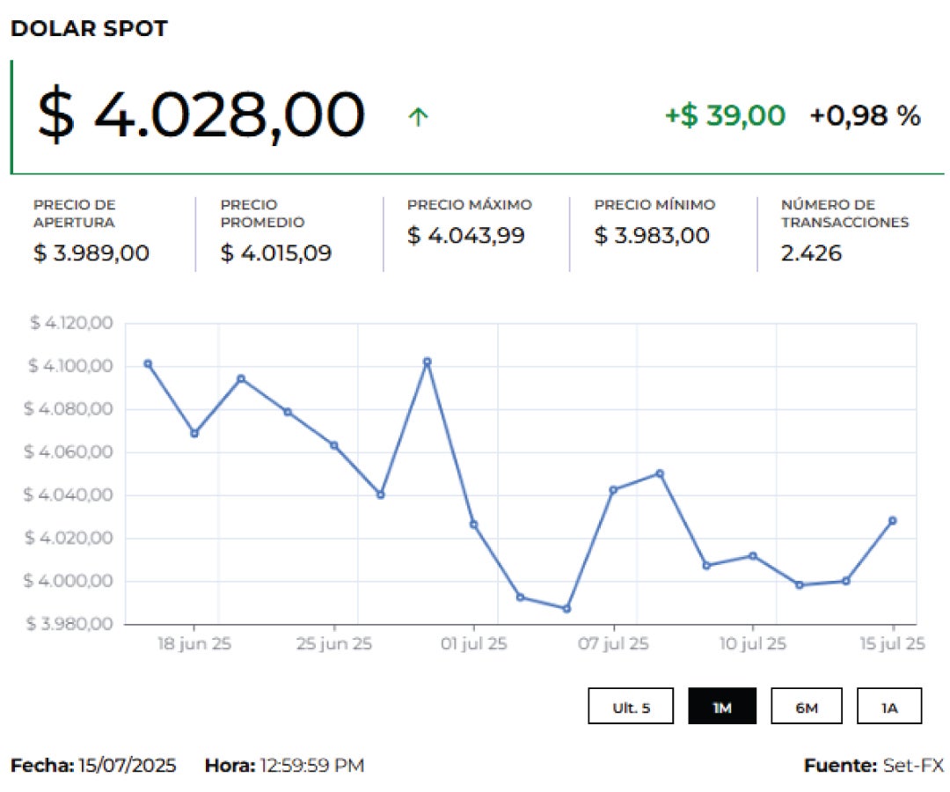Click the +0,98 % percentage change
The height and width of the screenshot is (792, 950).
865,115
